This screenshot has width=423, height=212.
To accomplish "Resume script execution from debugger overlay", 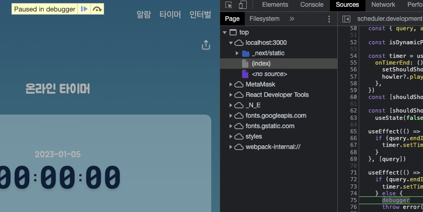I will tap(84, 9).
